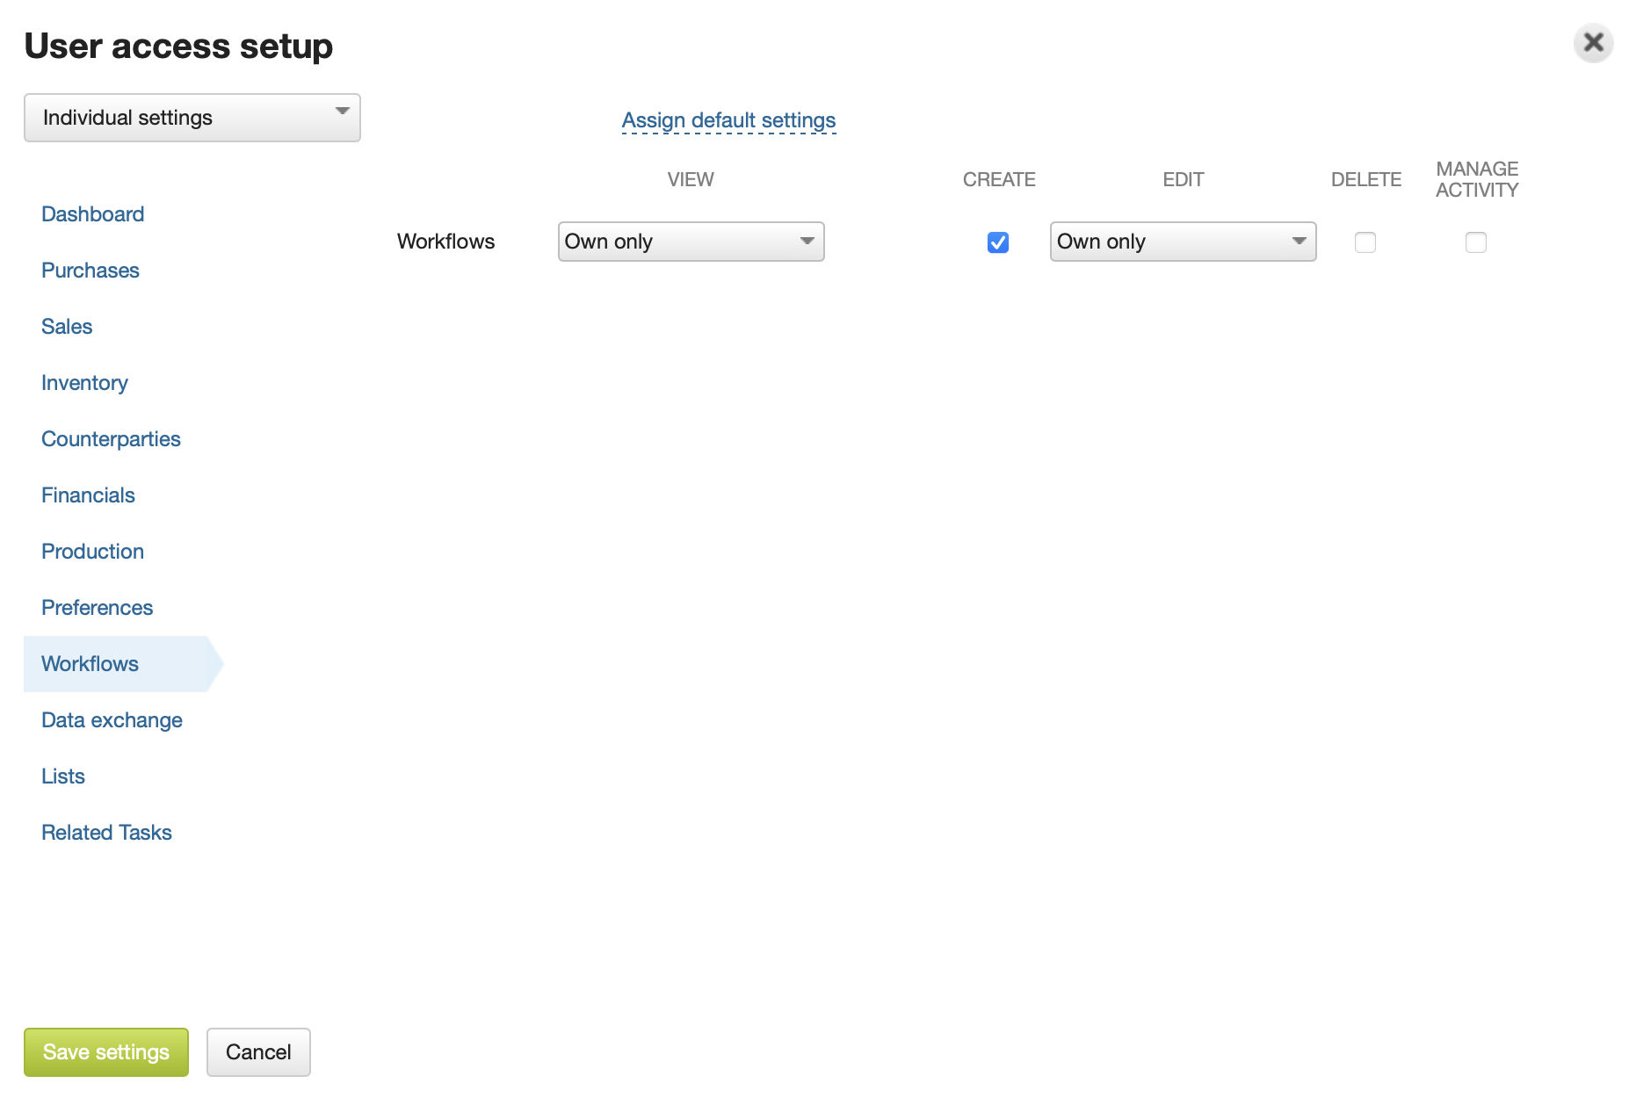
Task: Enable the Workflows MANAGE ACTIVITY checkbox
Action: [1476, 242]
